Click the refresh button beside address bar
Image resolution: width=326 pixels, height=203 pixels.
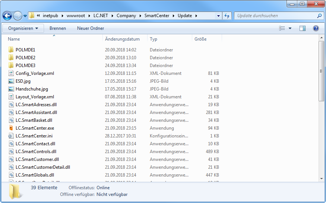227,16
